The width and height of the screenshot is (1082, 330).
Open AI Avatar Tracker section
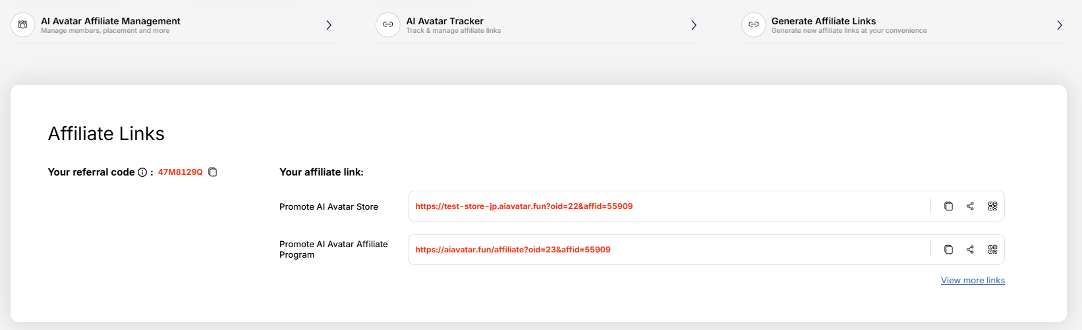pyautogui.click(x=538, y=25)
